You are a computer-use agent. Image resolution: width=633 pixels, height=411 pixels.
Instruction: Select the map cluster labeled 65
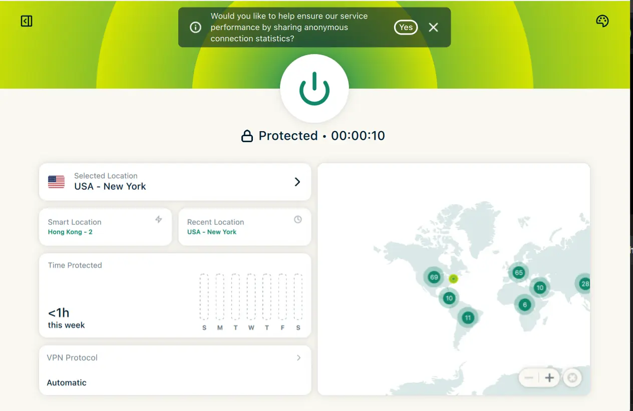tap(518, 273)
